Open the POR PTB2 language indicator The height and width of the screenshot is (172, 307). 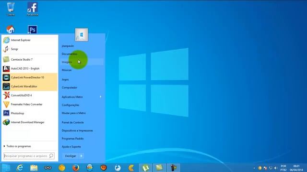[x=283, y=168]
